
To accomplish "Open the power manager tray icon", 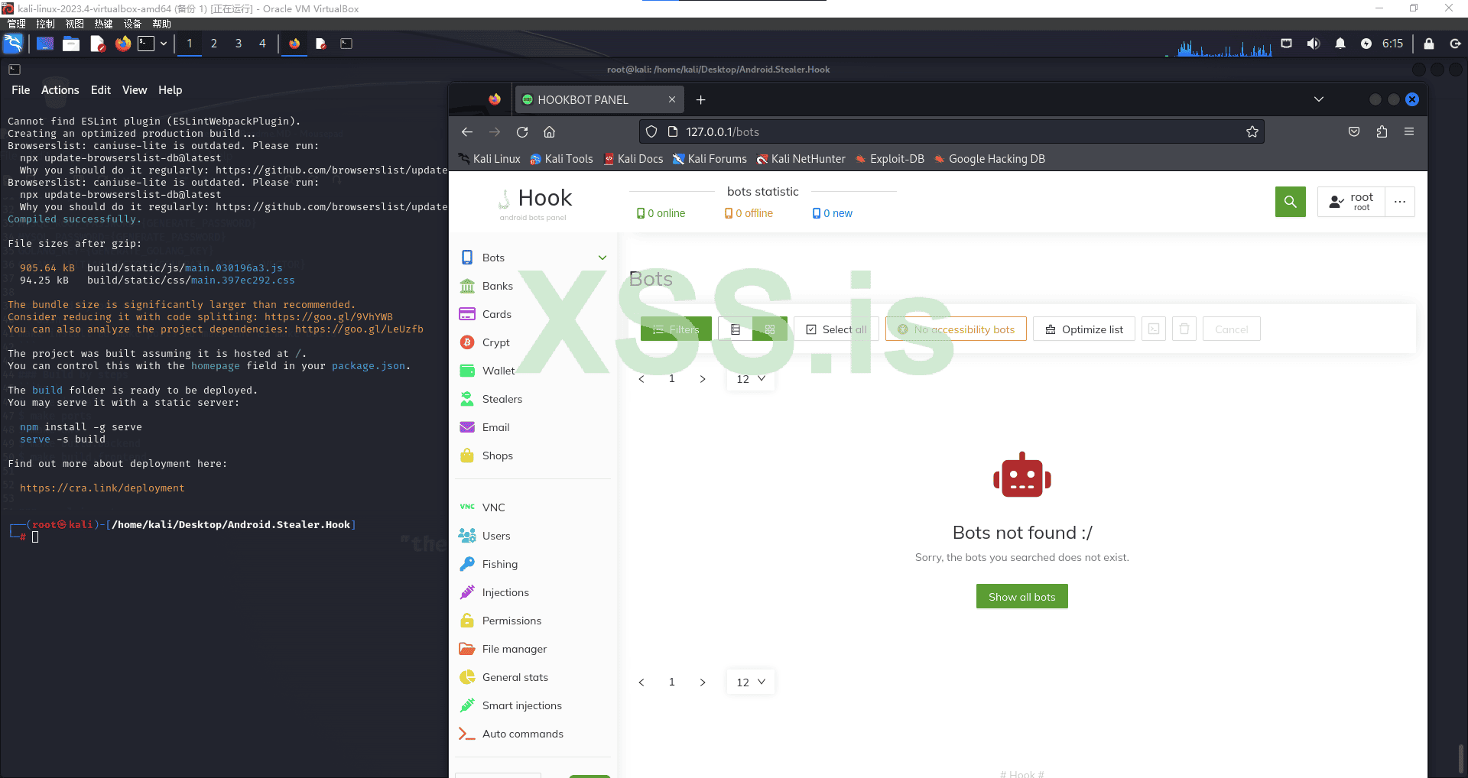I will coord(1366,44).
